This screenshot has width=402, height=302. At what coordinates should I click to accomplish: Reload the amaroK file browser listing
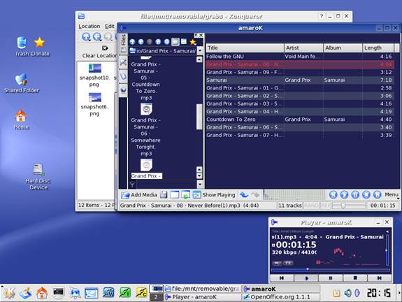167,41
